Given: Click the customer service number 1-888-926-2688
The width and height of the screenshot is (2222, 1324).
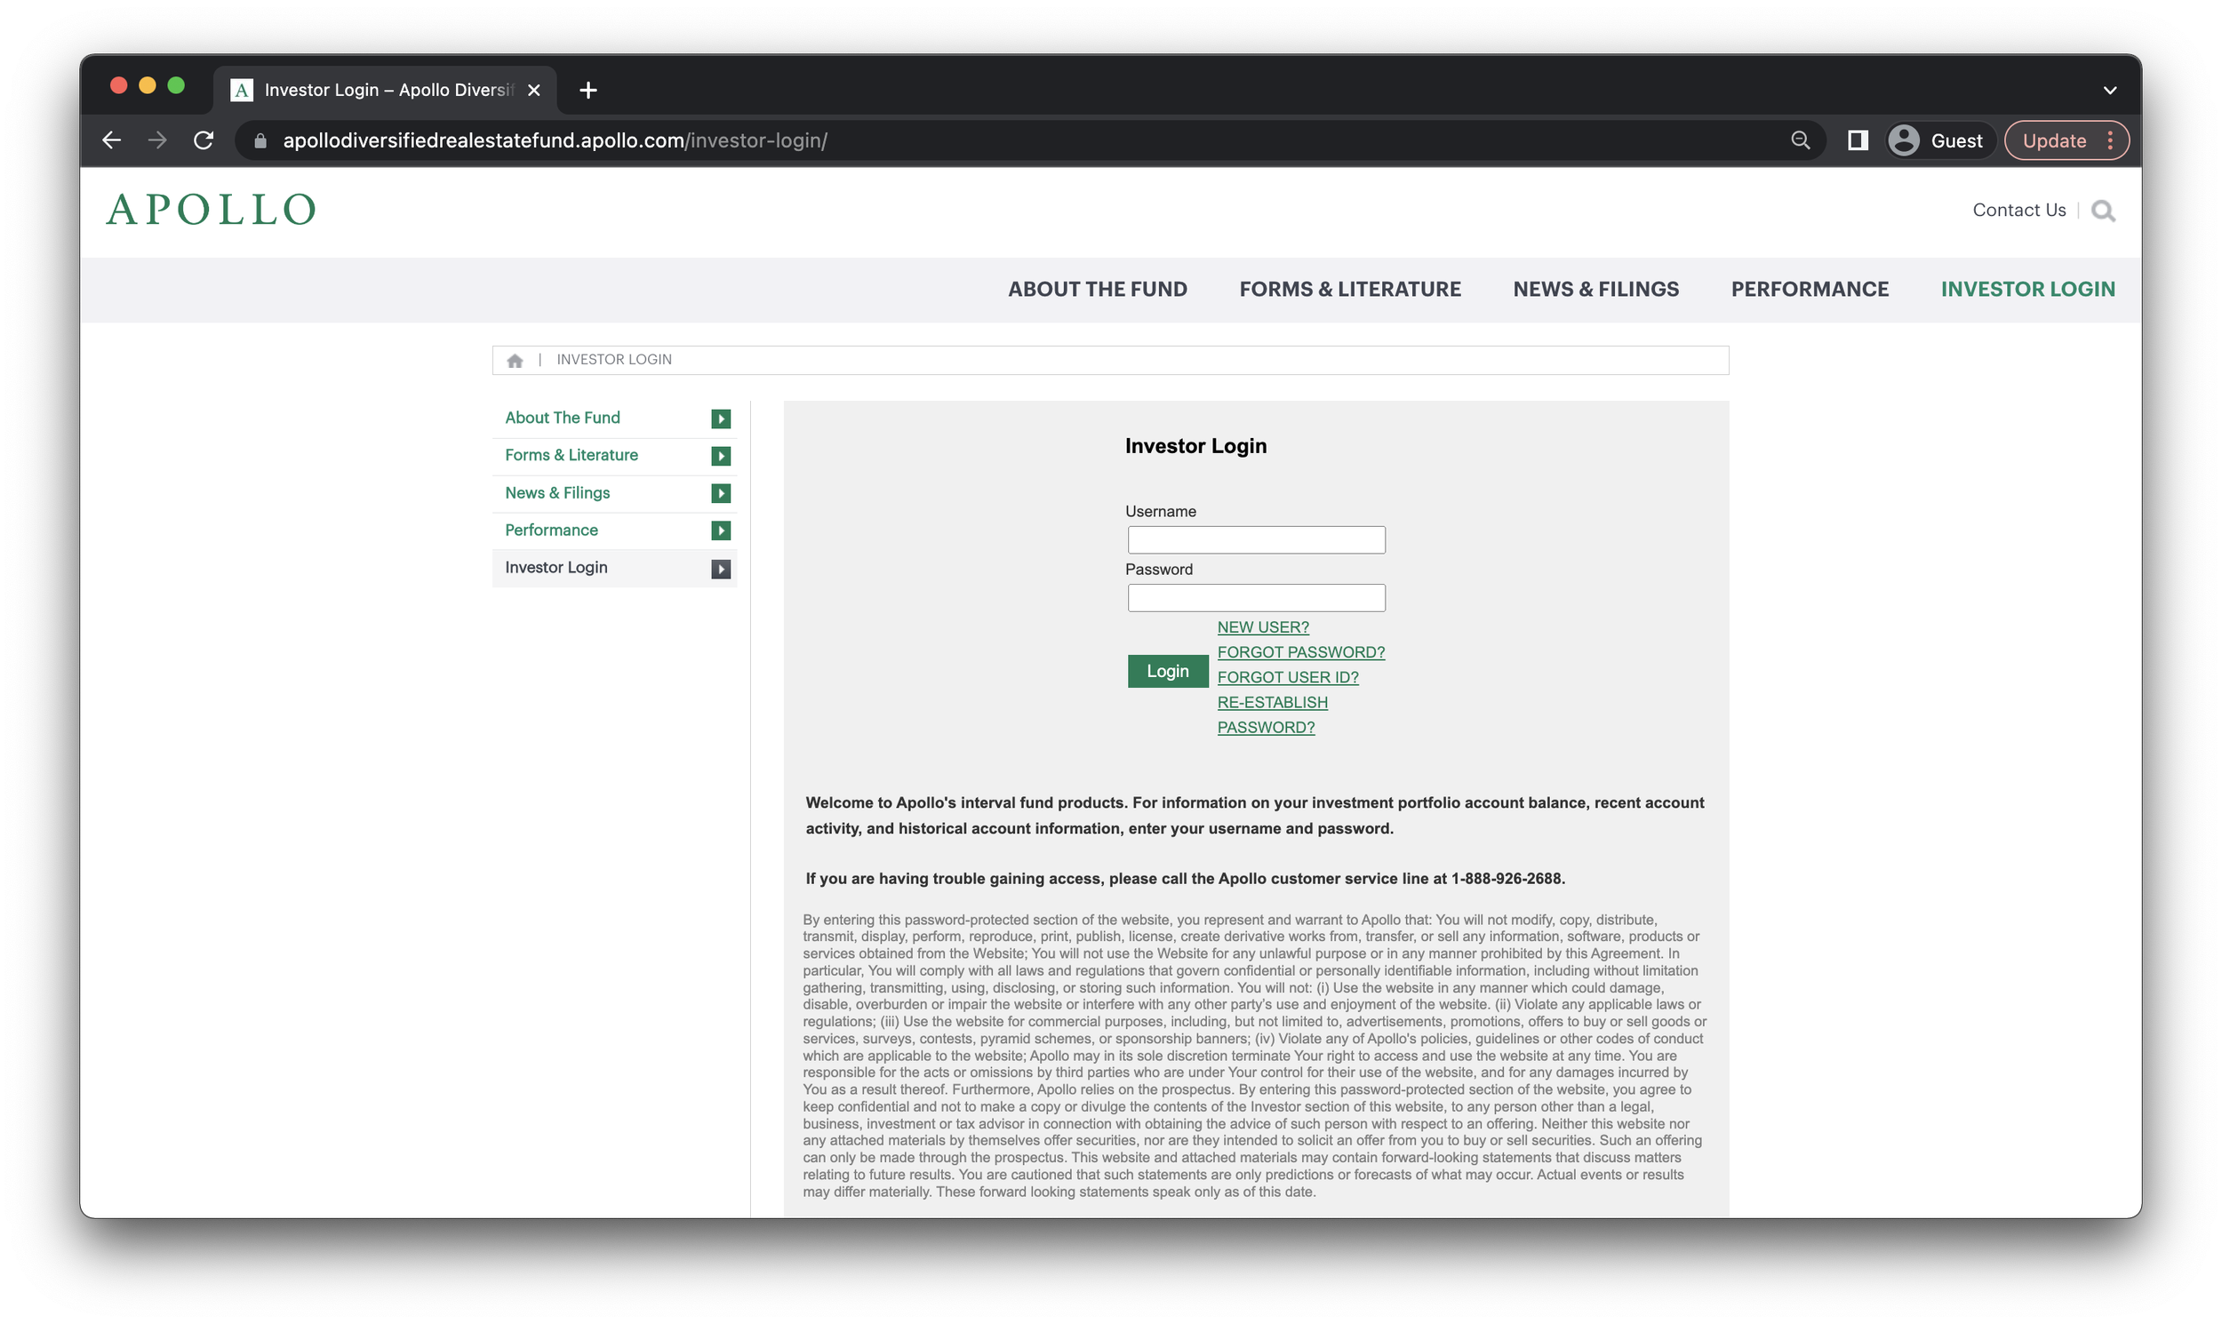Looking at the screenshot, I should [x=1507, y=879].
